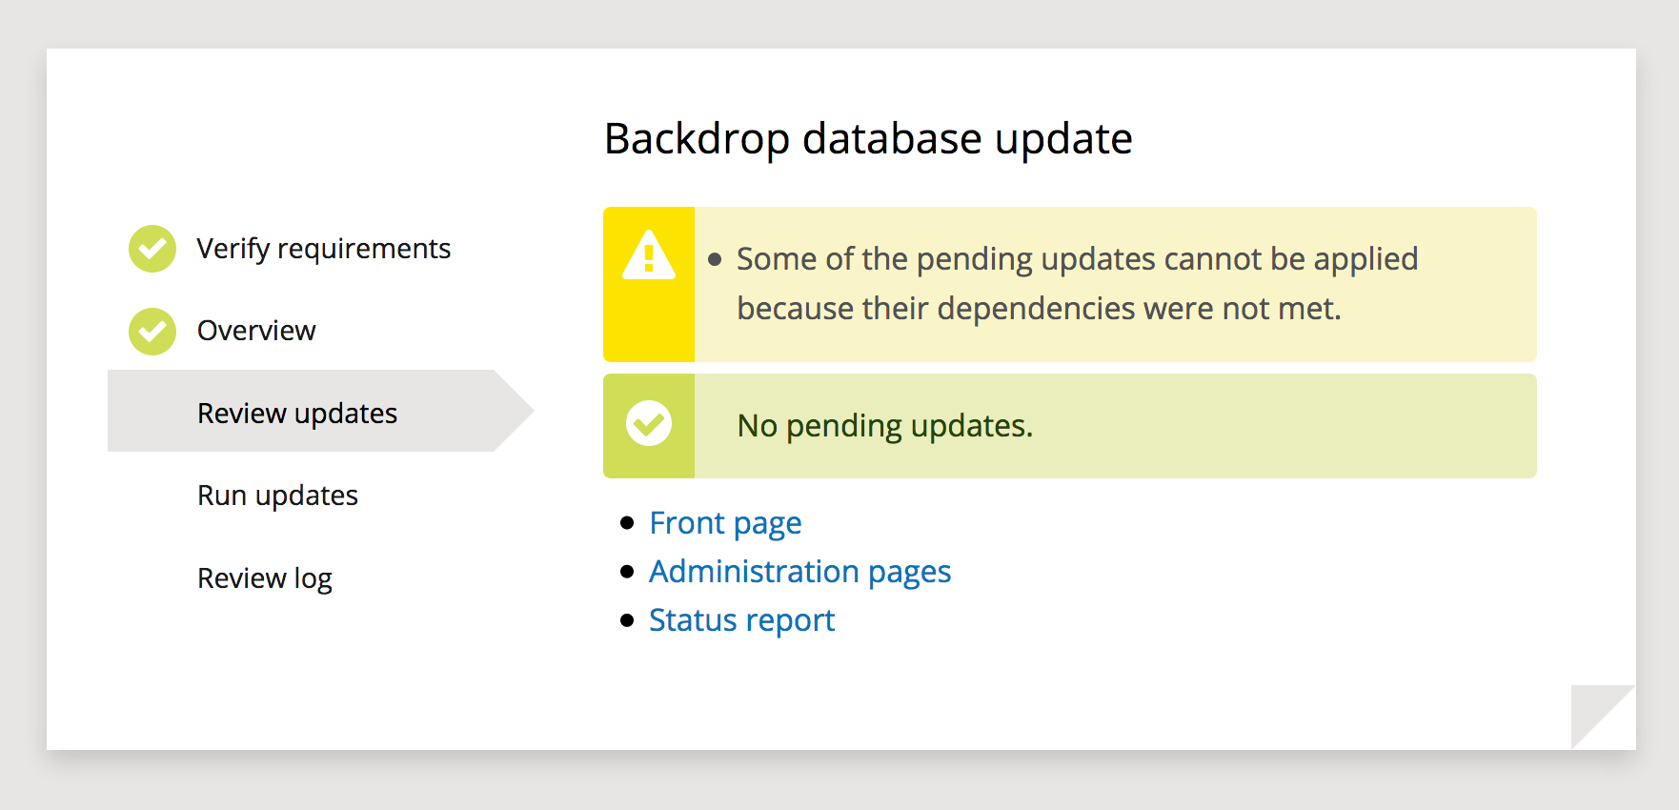
Task: Click the green checkmark beside Overview
Action: 152,332
